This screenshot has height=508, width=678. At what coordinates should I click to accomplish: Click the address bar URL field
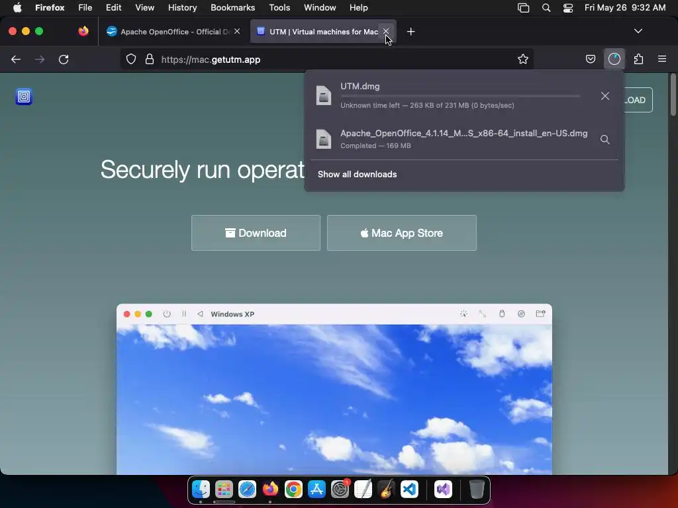326,60
